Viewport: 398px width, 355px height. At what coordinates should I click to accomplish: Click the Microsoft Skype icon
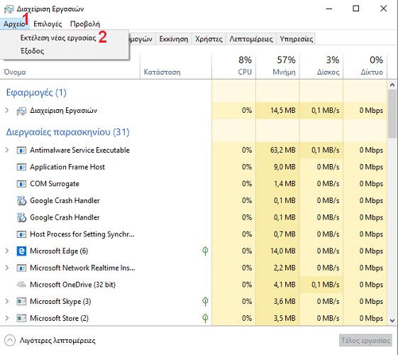pyautogui.click(x=21, y=302)
